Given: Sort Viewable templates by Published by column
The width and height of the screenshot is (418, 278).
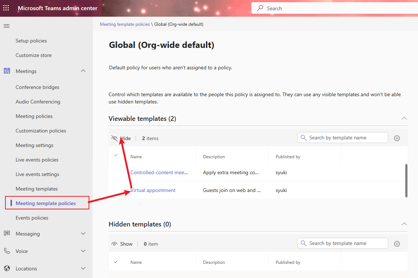Looking at the screenshot, I should pyautogui.click(x=288, y=157).
